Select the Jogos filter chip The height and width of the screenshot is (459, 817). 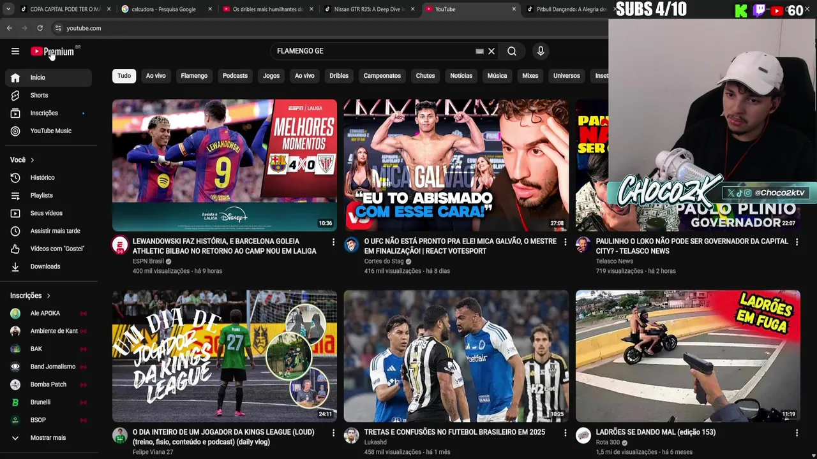click(271, 75)
